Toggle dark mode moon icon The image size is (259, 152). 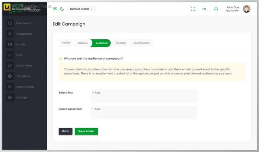coord(62,9)
